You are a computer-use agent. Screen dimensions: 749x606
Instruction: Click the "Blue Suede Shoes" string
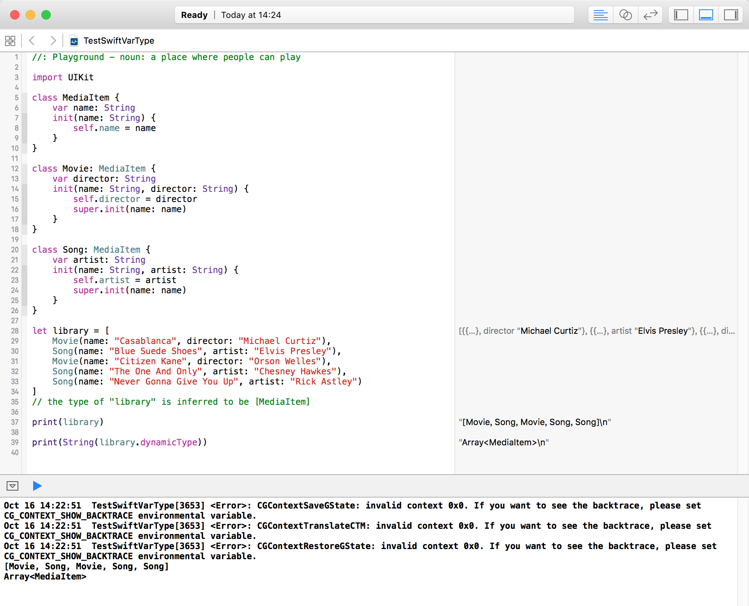click(x=156, y=351)
